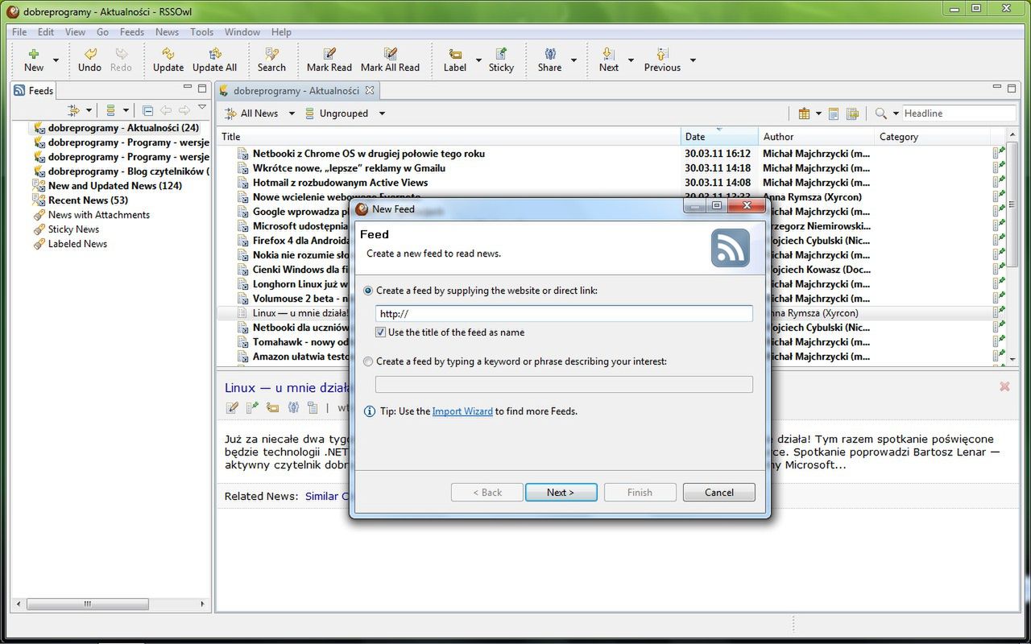Click the Label toolbar icon
The width and height of the screenshot is (1031, 644).
point(455,55)
